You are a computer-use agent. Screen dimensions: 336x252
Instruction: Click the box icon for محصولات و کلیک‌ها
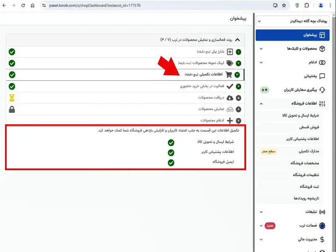pyautogui.click(x=322, y=49)
